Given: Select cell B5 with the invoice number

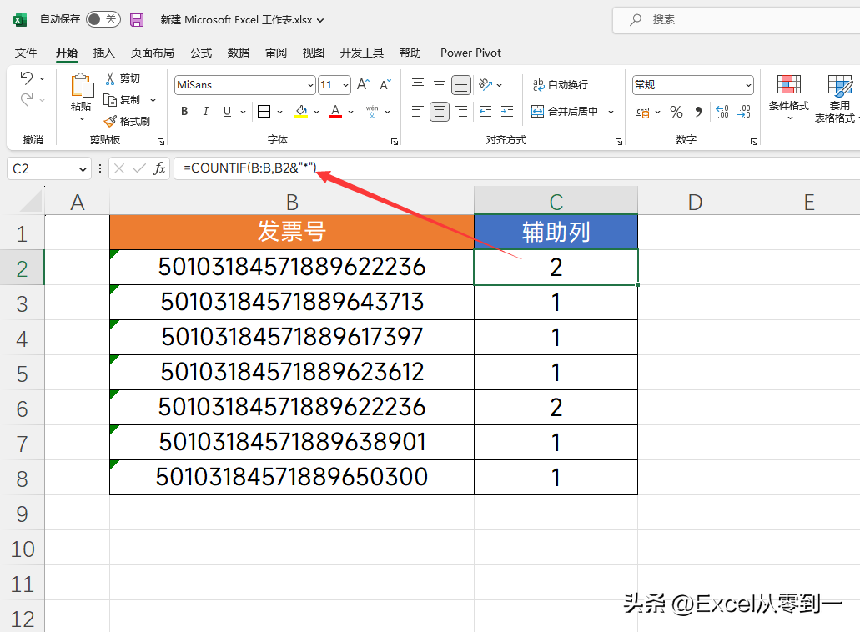Looking at the screenshot, I should coord(292,372).
